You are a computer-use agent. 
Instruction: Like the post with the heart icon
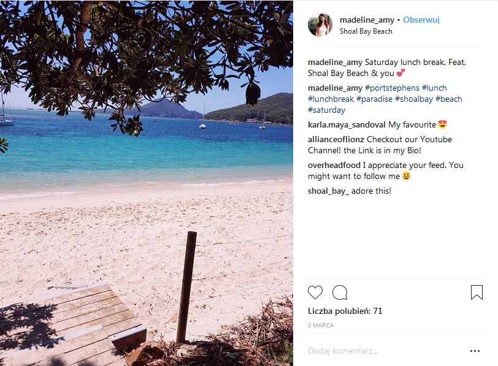(x=315, y=292)
